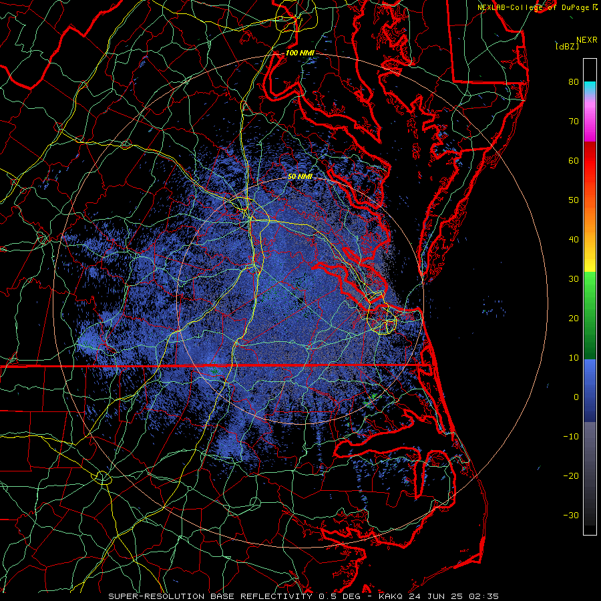Viewport: 601px width, 601px height.
Task: Click the 20 value on the dBZ scale
Action: [x=574, y=318]
